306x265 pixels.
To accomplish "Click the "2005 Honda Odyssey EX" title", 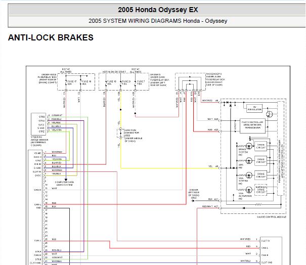I will (x=158, y=10).
